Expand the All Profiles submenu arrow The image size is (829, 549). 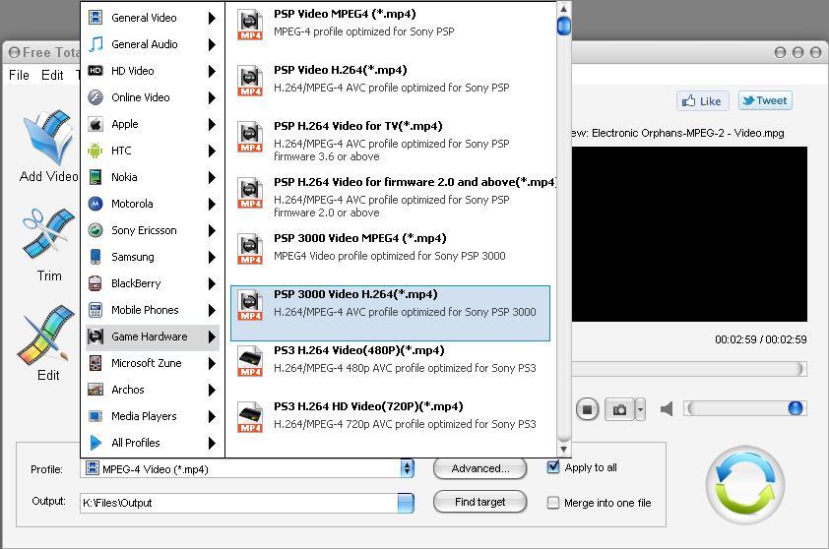click(212, 443)
